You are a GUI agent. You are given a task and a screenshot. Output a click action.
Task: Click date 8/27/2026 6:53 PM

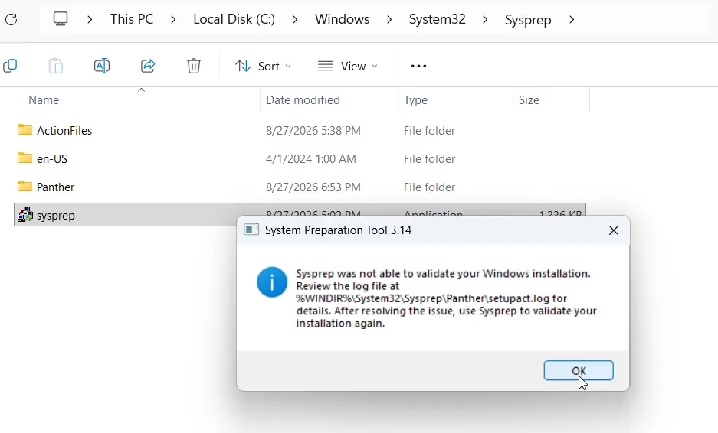(x=313, y=187)
